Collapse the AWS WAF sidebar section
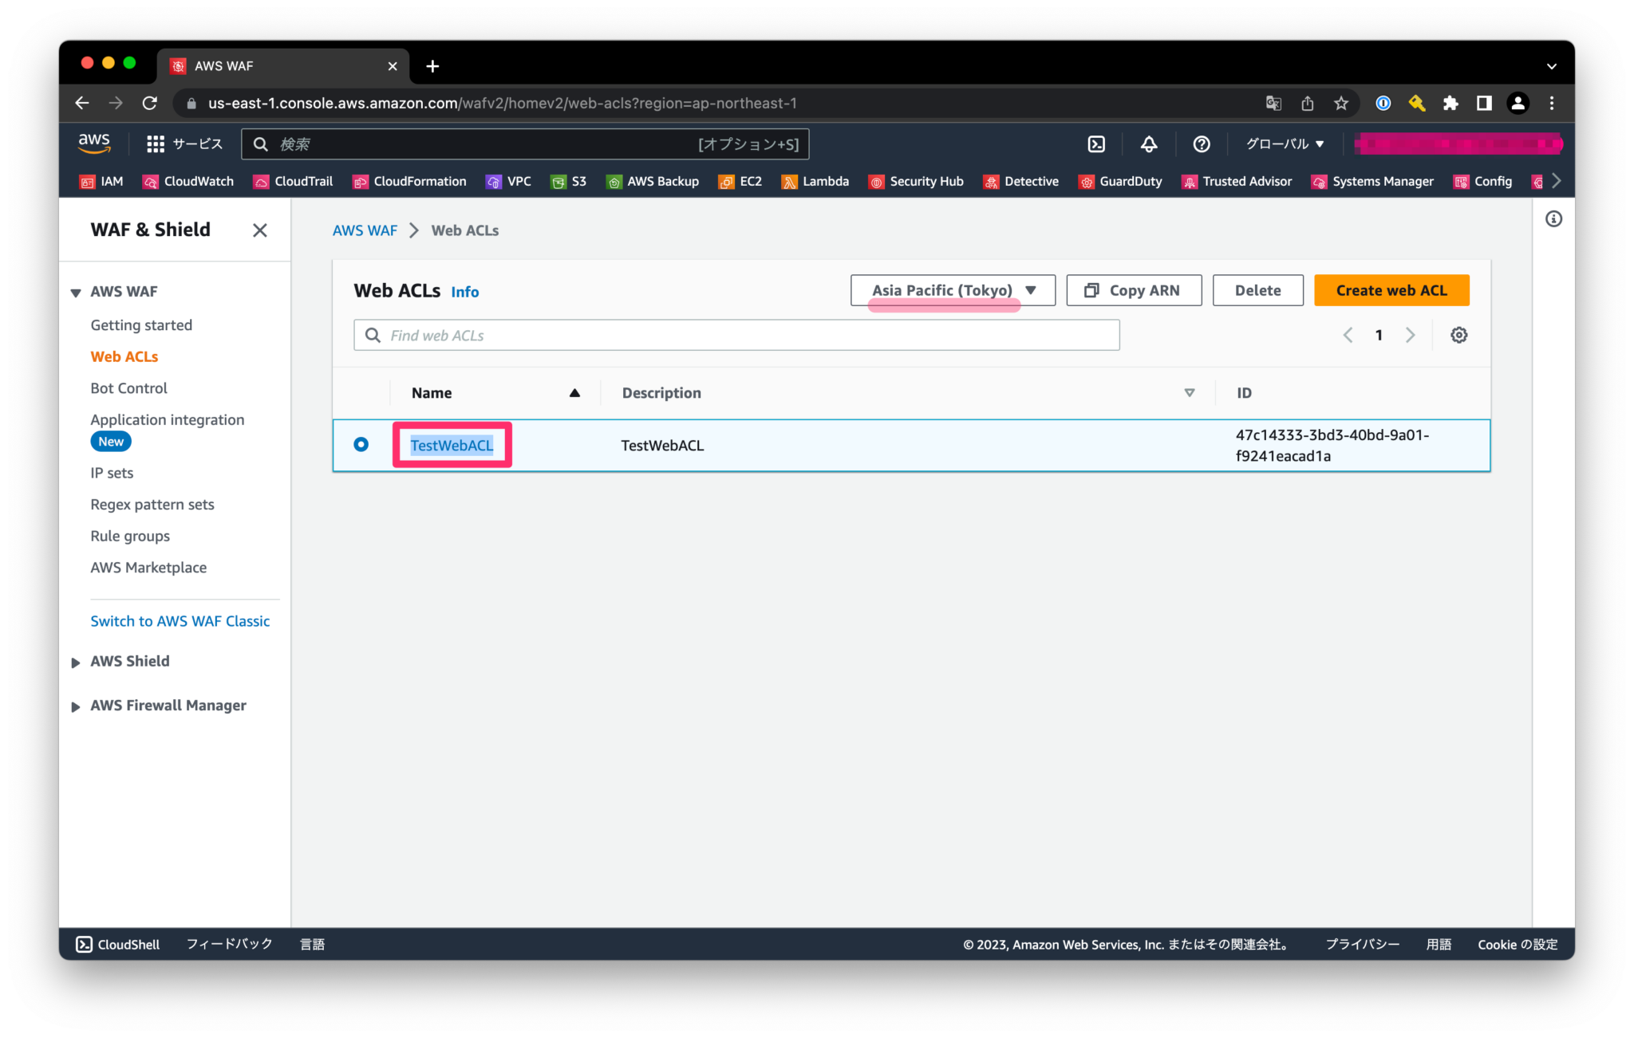 [76, 292]
